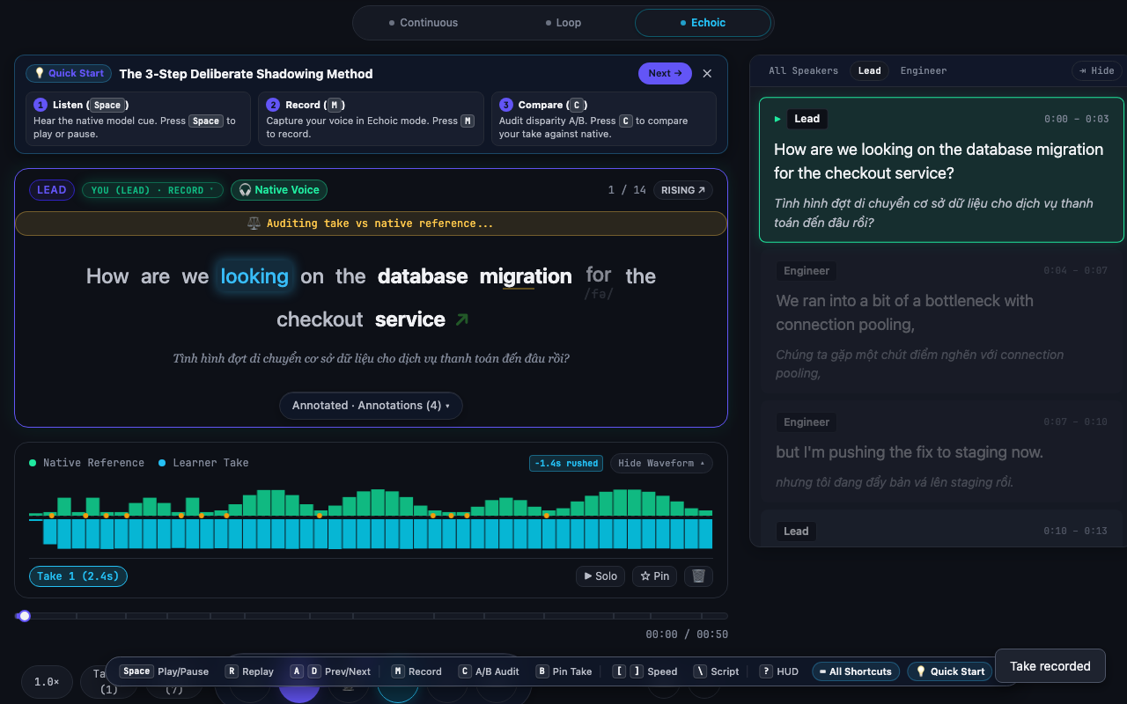This screenshot has width=1127, height=704.
Task: Click the Record step card in Quick Start
Action: coord(371,119)
